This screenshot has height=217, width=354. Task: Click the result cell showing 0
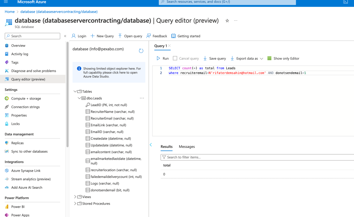click(x=164, y=174)
